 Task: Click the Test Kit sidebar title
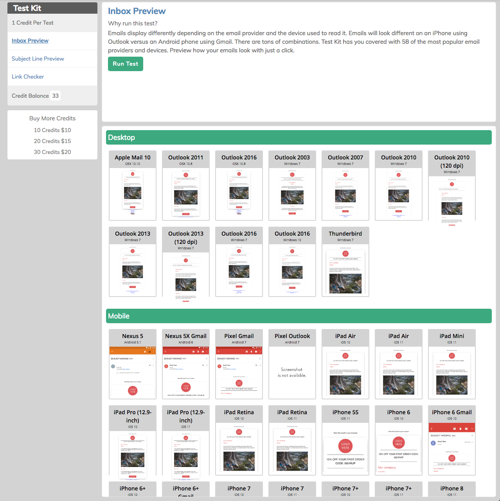coord(27,8)
